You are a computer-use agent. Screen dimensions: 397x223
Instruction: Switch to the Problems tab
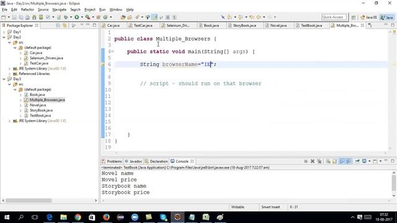tap(112, 161)
